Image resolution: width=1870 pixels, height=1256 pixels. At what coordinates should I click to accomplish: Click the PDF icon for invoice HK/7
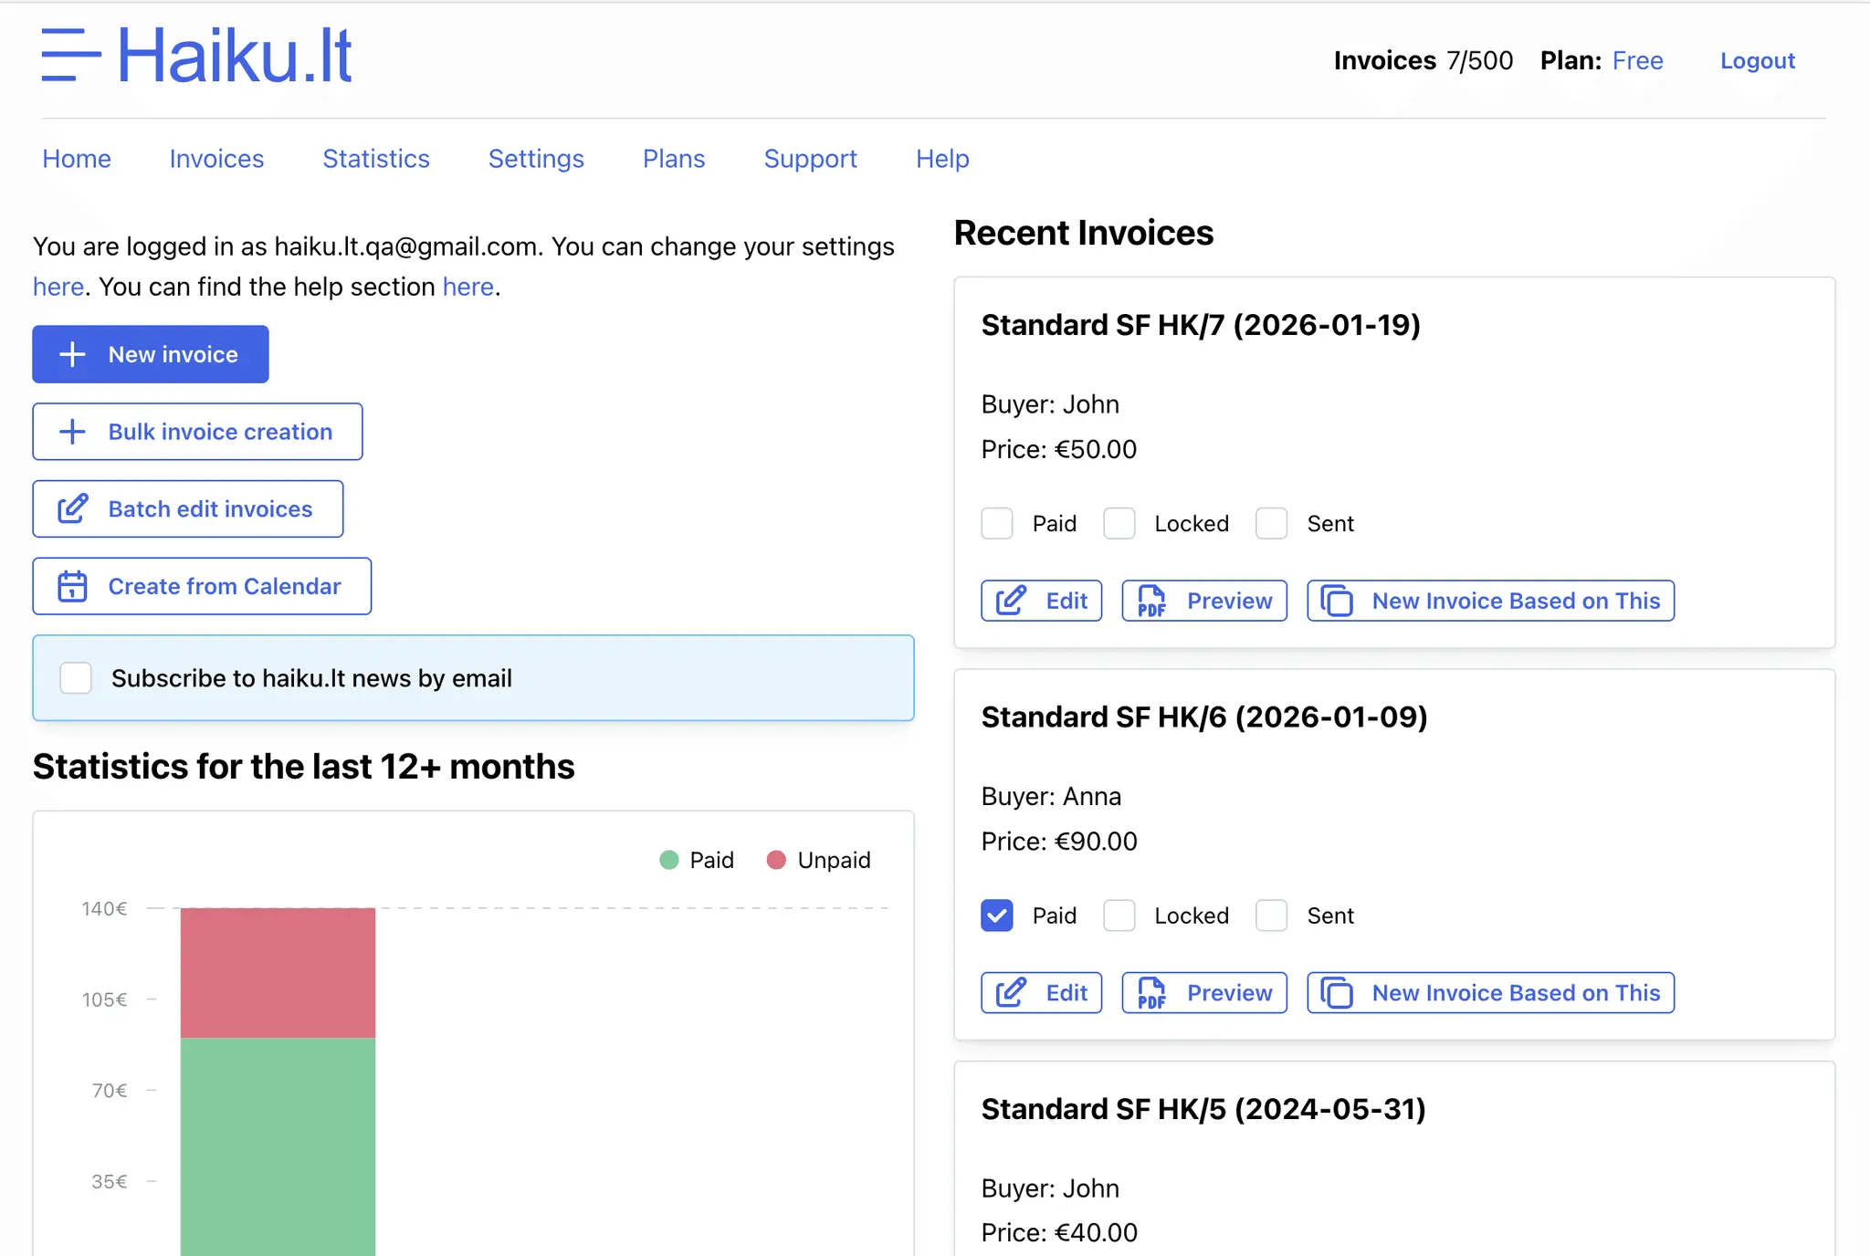(1151, 601)
